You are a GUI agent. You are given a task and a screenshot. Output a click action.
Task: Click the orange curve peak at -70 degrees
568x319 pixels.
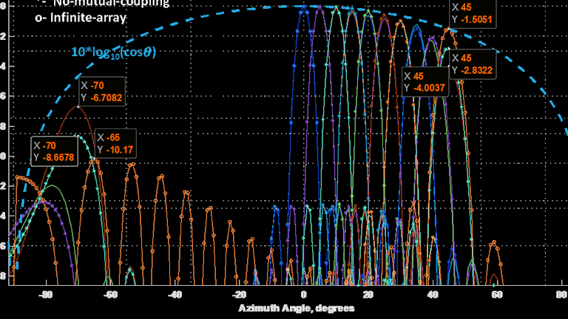(78, 106)
